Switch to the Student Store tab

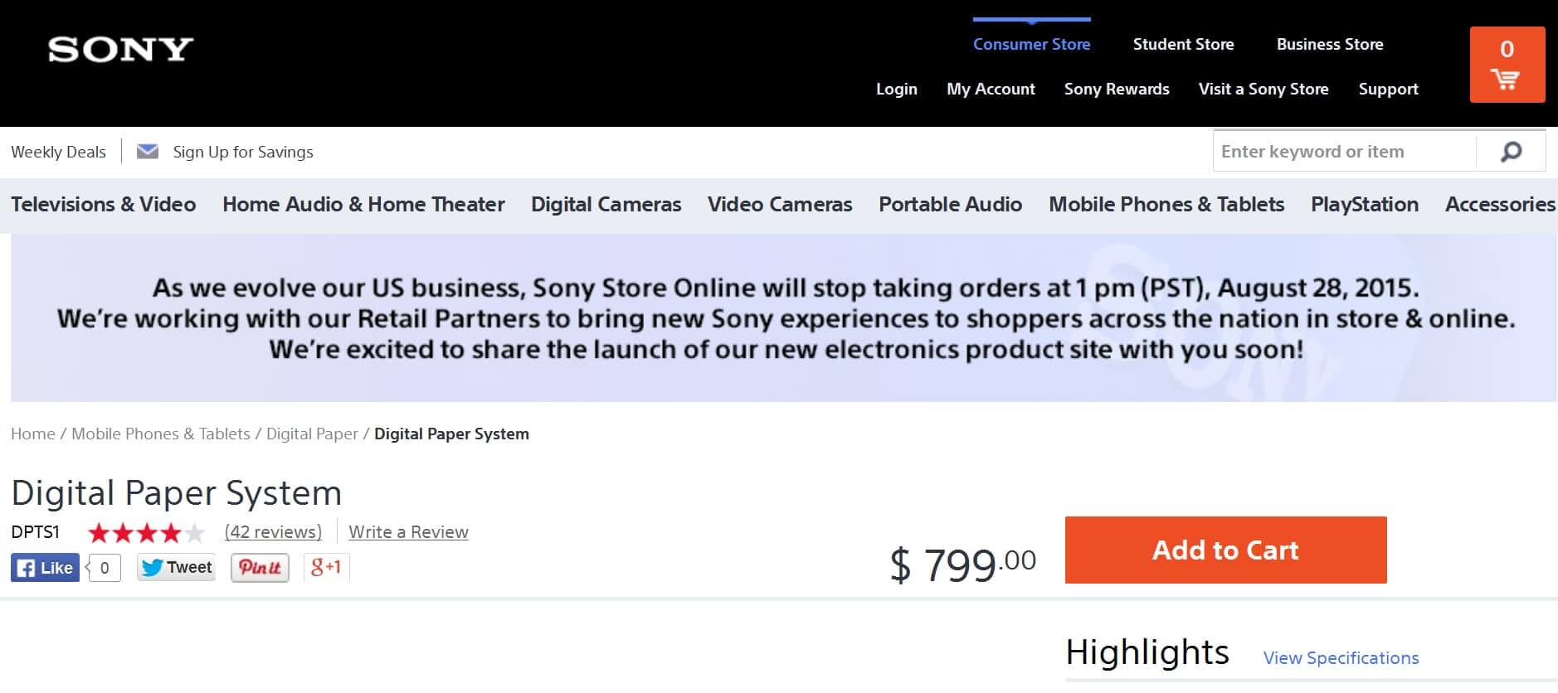1183,45
